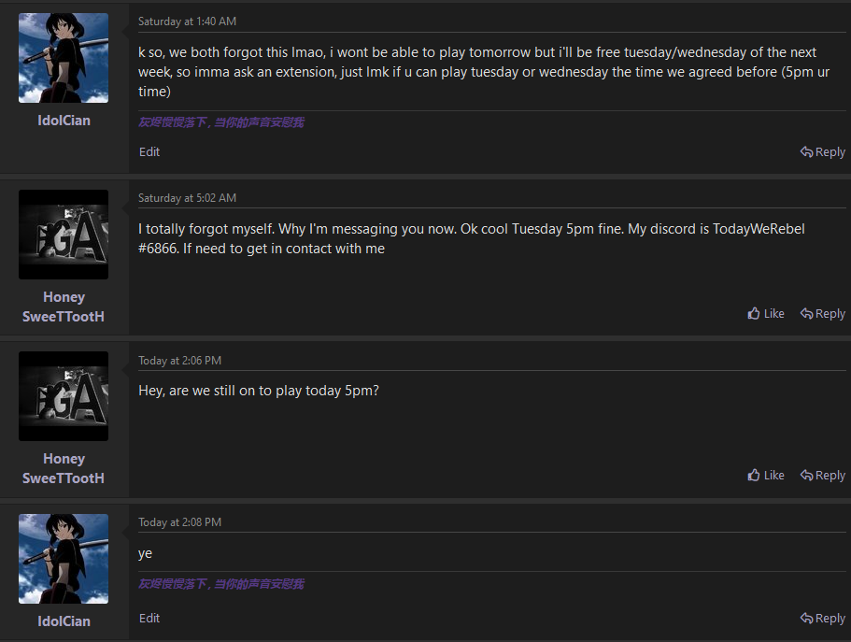Like the Saturday 5:02 AM message

766,314
